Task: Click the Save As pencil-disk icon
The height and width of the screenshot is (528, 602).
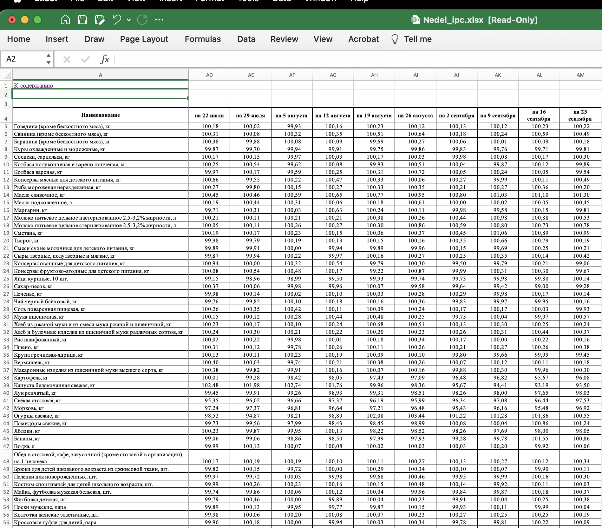Action: [100, 20]
